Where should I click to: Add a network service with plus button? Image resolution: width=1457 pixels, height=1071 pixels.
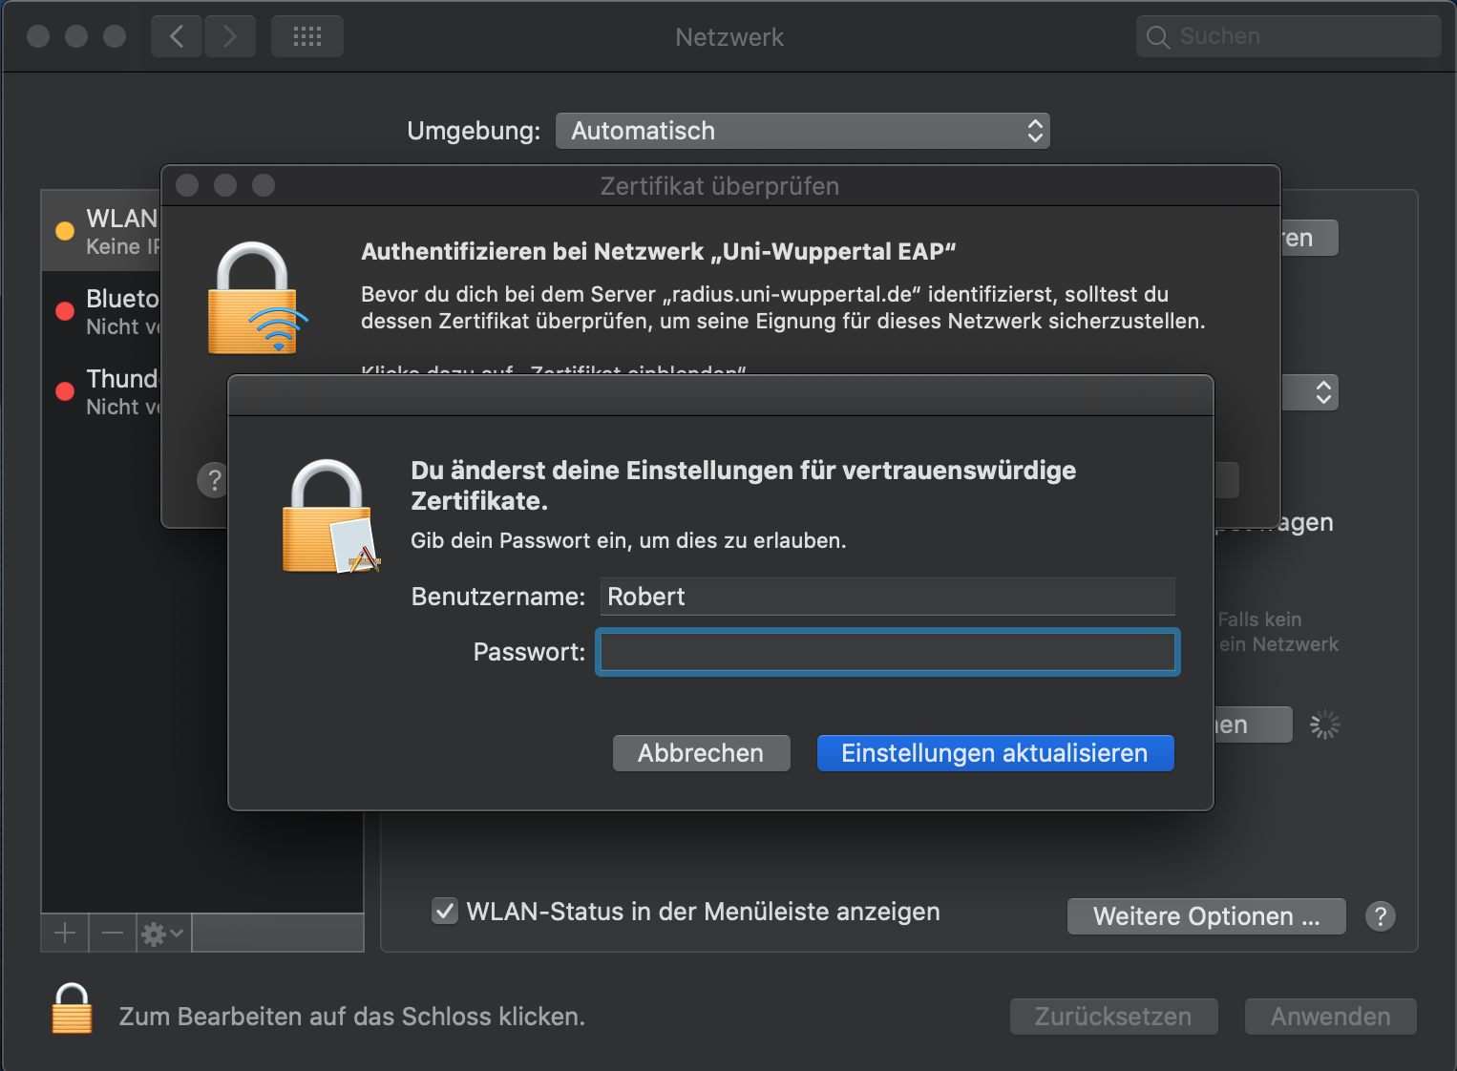click(65, 933)
